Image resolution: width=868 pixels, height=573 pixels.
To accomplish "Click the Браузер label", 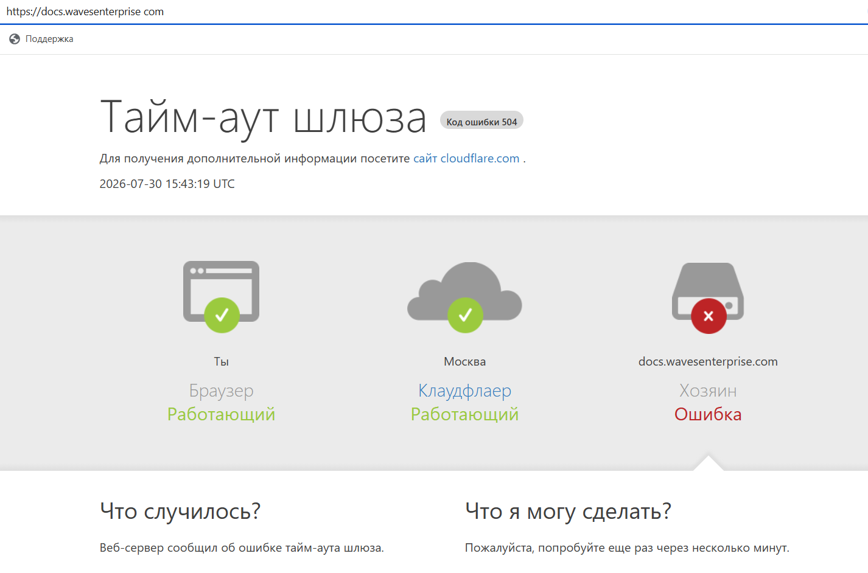I will [222, 391].
